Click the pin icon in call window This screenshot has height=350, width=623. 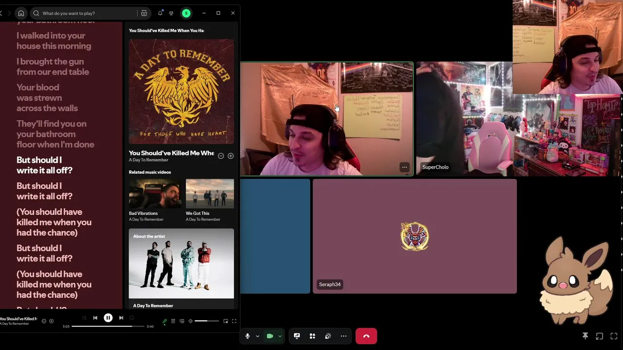click(x=586, y=336)
